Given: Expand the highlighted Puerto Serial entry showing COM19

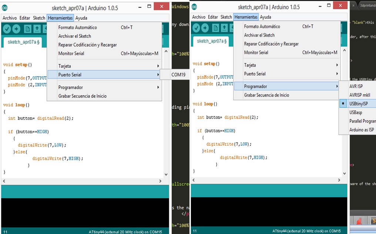Looking at the screenshot, I should coord(105,75).
